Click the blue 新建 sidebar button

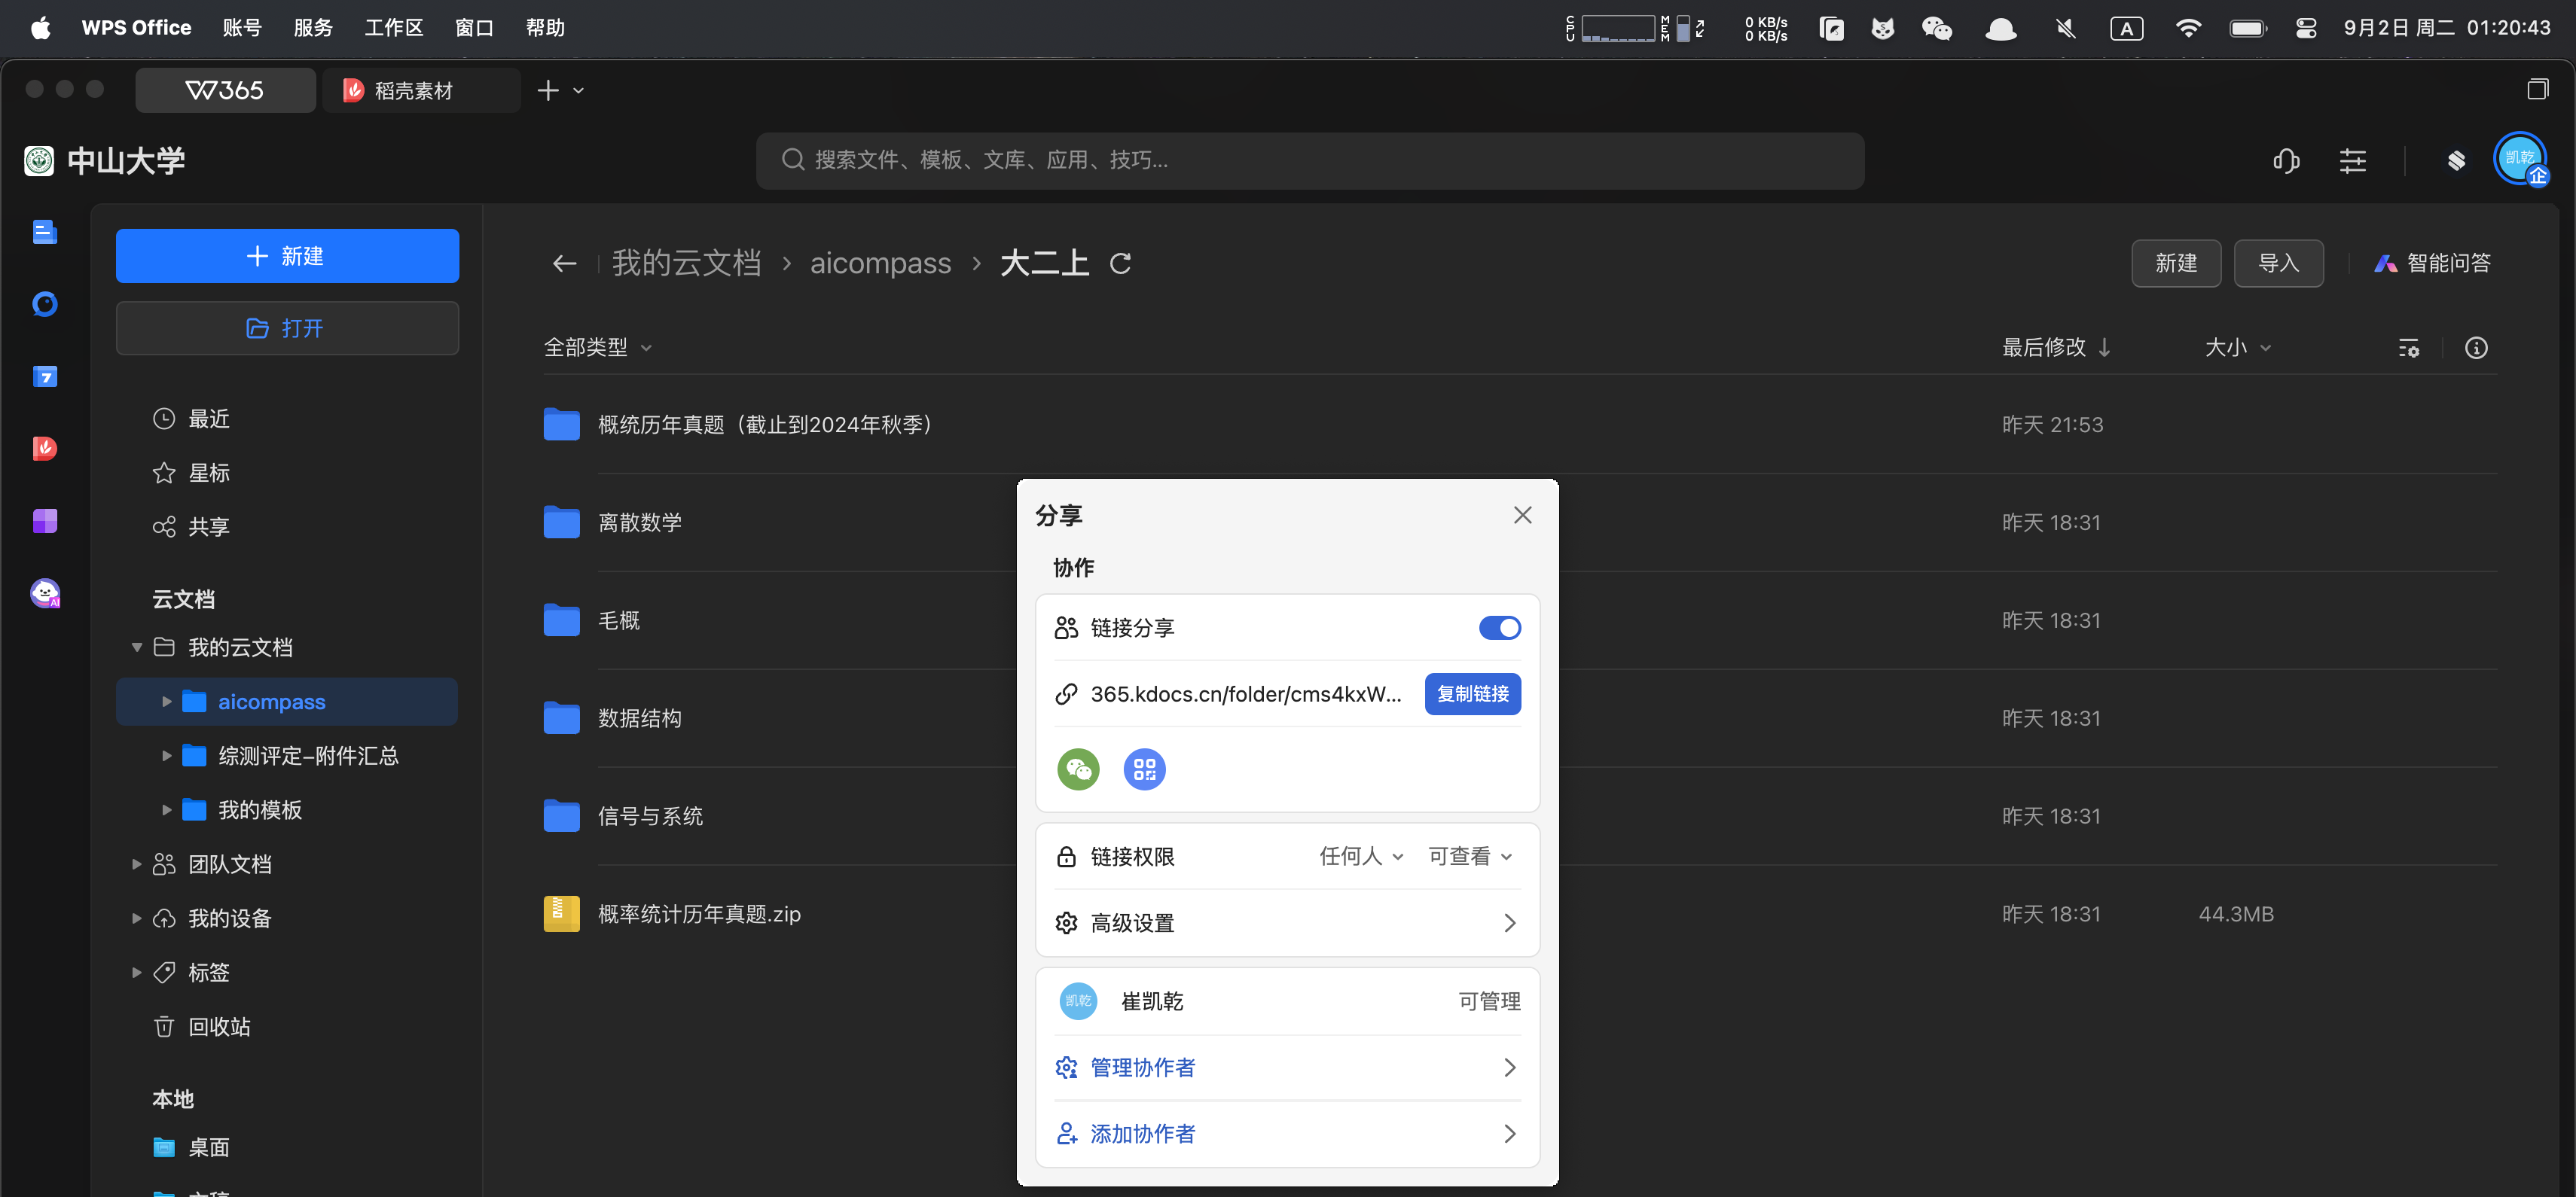[287, 256]
